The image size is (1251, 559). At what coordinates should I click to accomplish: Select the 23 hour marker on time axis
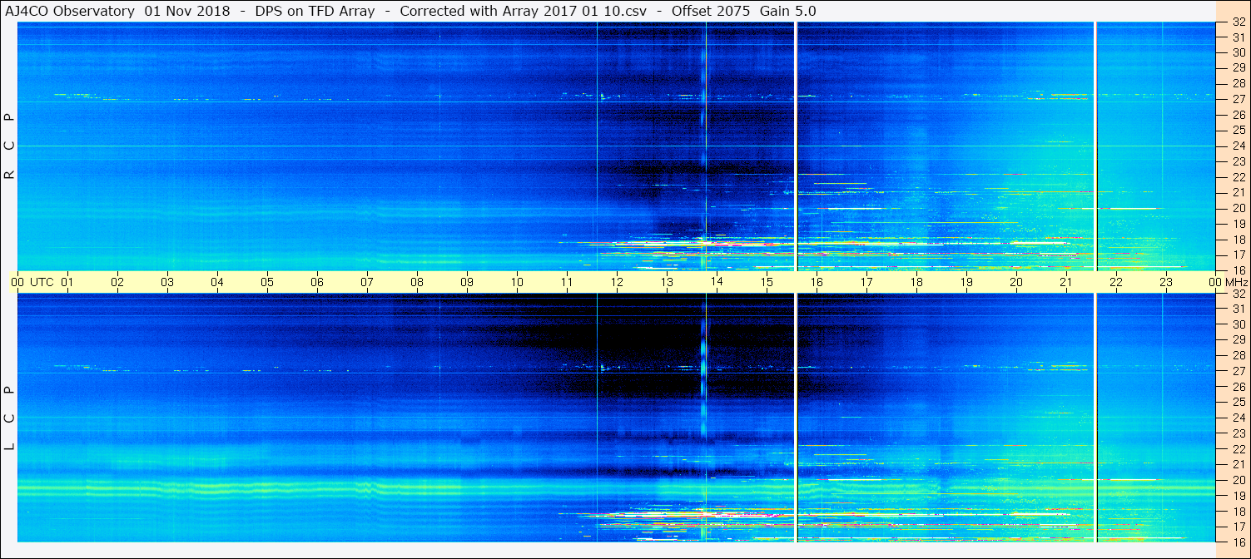(x=1166, y=282)
